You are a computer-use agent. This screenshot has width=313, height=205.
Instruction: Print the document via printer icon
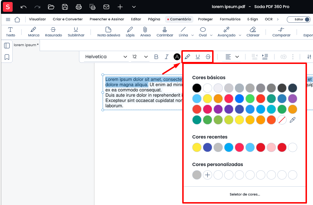[x=79, y=7]
